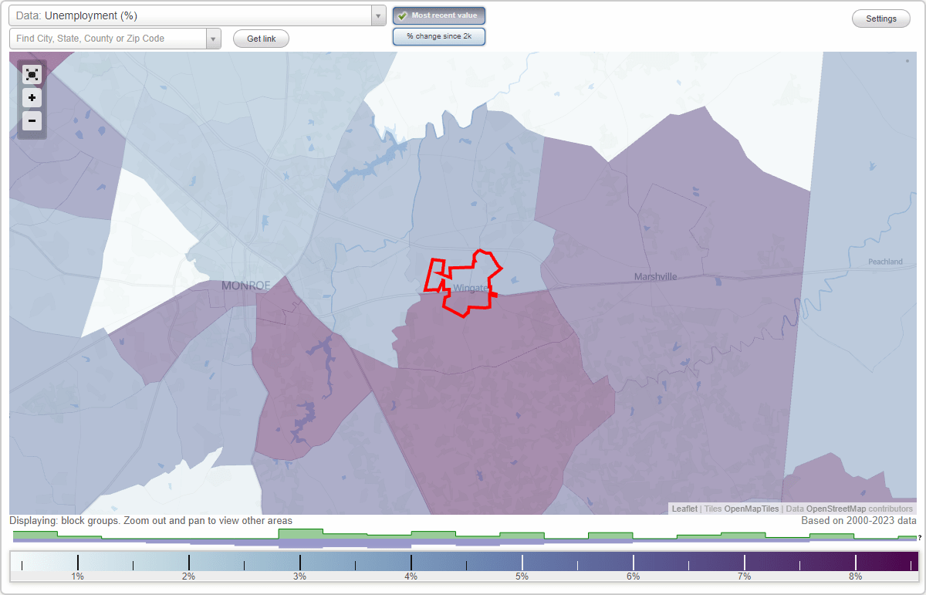Image resolution: width=926 pixels, height=595 pixels.
Task: Click the 5% mark on the color scale
Action: (x=522, y=563)
